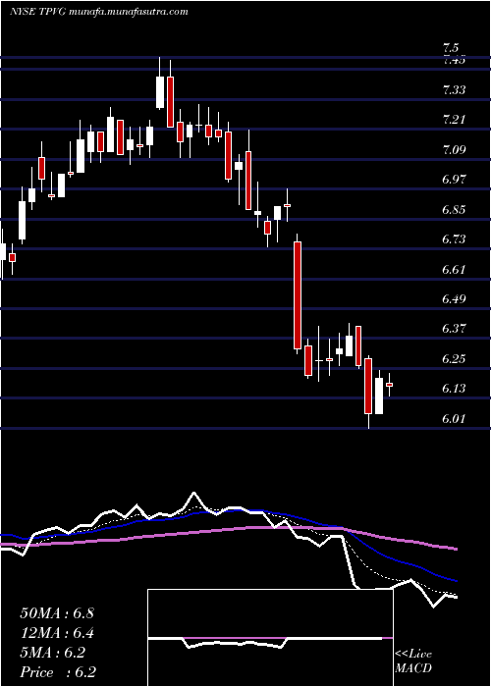Click the <<Live MACD label
The image size is (491, 687).
(x=413, y=661)
